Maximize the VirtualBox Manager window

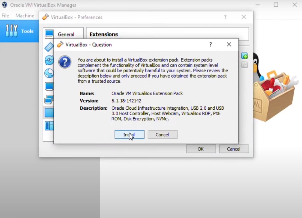point(276,5)
